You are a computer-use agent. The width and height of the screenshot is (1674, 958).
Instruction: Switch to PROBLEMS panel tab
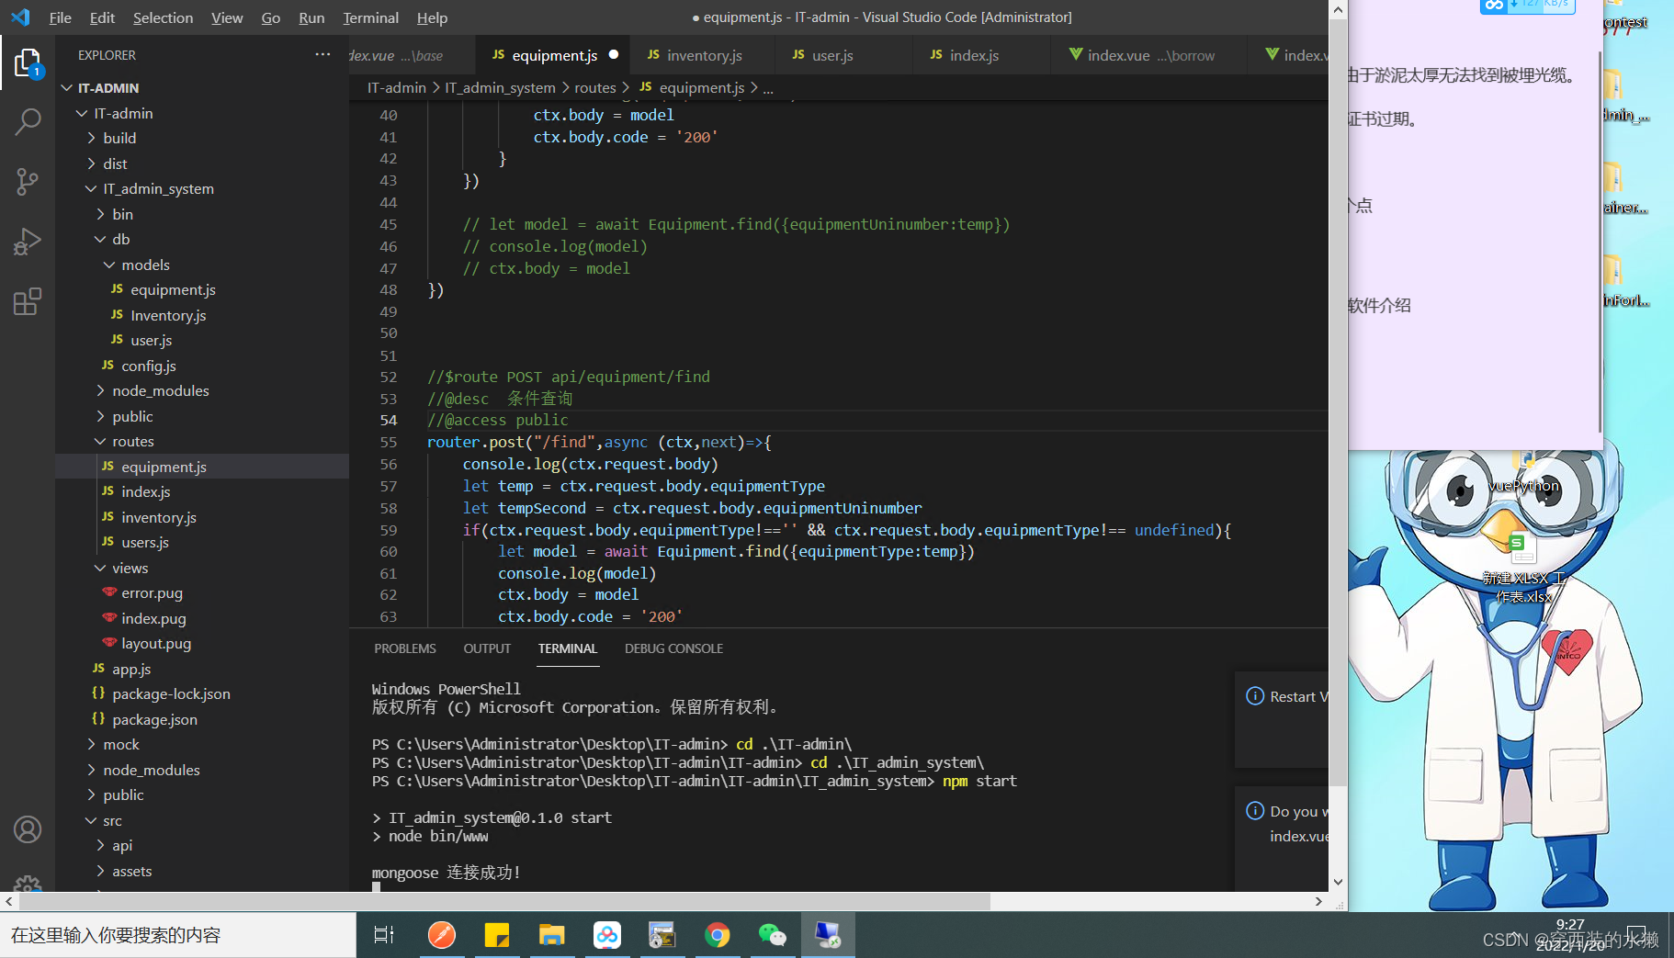coord(405,648)
